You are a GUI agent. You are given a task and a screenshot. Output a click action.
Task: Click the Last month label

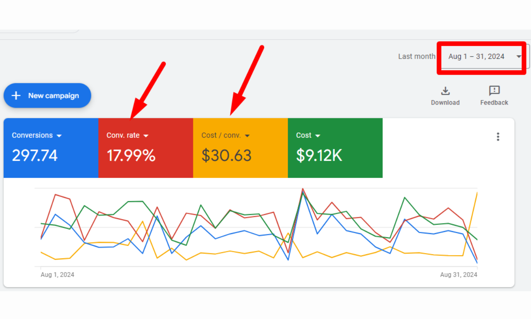point(417,56)
